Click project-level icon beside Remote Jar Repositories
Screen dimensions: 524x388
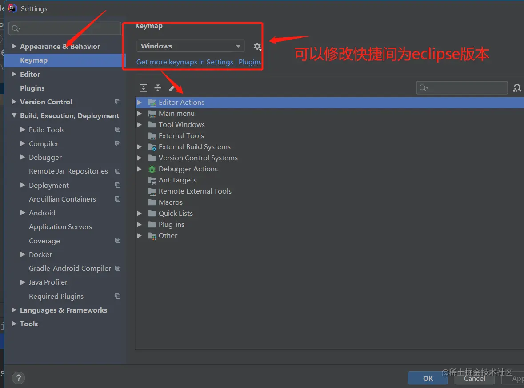pyautogui.click(x=117, y=171)
